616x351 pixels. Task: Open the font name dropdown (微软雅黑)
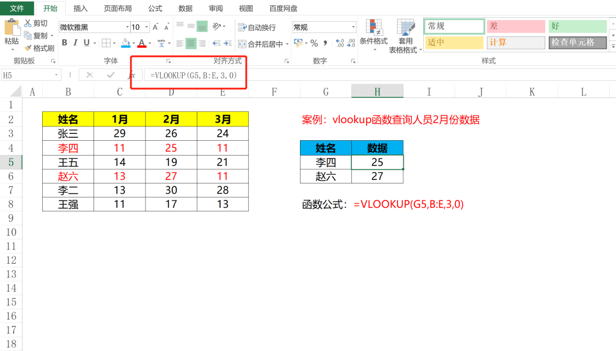(x=127, y=27)
